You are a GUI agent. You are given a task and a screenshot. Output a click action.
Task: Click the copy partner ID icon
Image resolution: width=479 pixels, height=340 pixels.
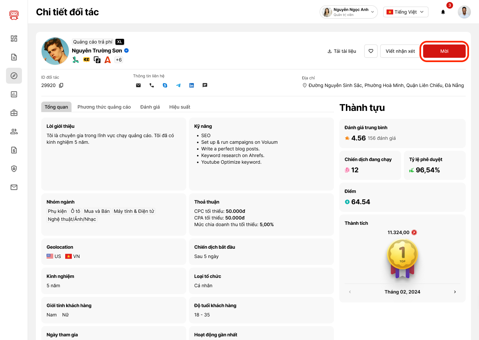[61, 85]
